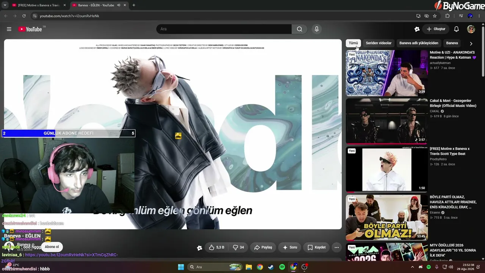Open MTV ÖDÜLLERİ 2026 video thumbnail
The height and width of the screenshot is (273, 485).
(x=386, y=252)
